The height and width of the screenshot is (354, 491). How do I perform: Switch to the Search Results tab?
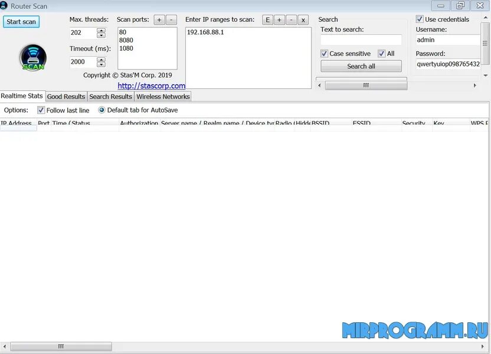click(x=110, y=97)
